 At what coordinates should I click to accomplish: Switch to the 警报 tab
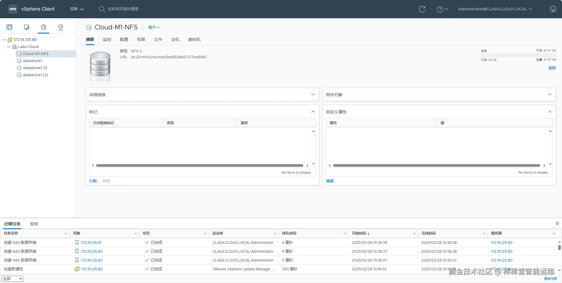[x=34, y=224]
